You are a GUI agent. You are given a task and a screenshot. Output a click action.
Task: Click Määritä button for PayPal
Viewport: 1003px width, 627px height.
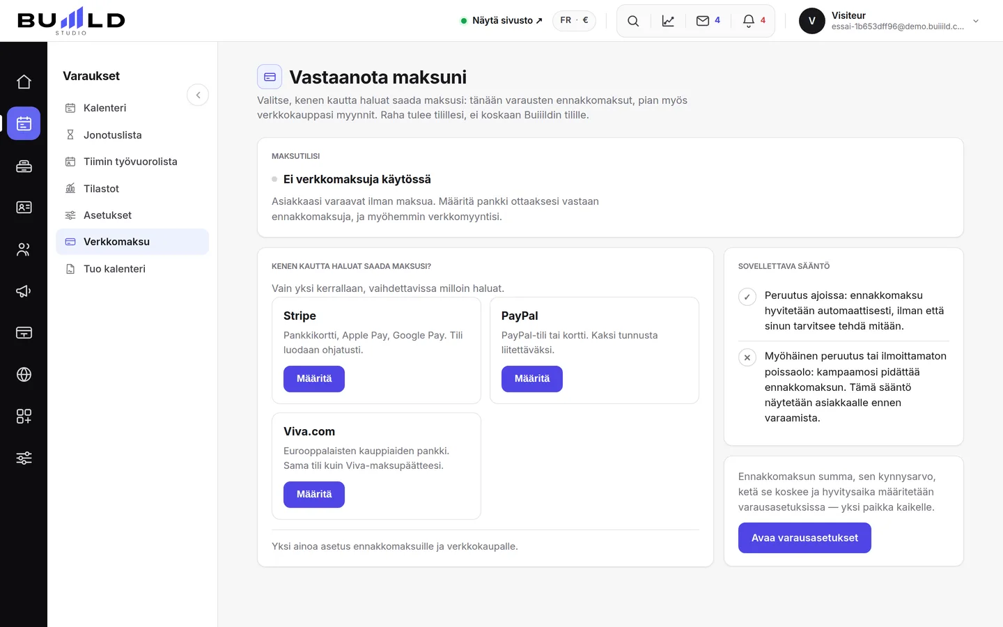click(x=532, y=379)
